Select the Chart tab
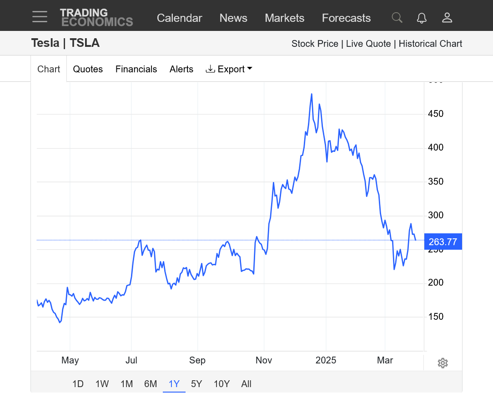This screenshot has width=493, height=398. (x=49, y=69)
